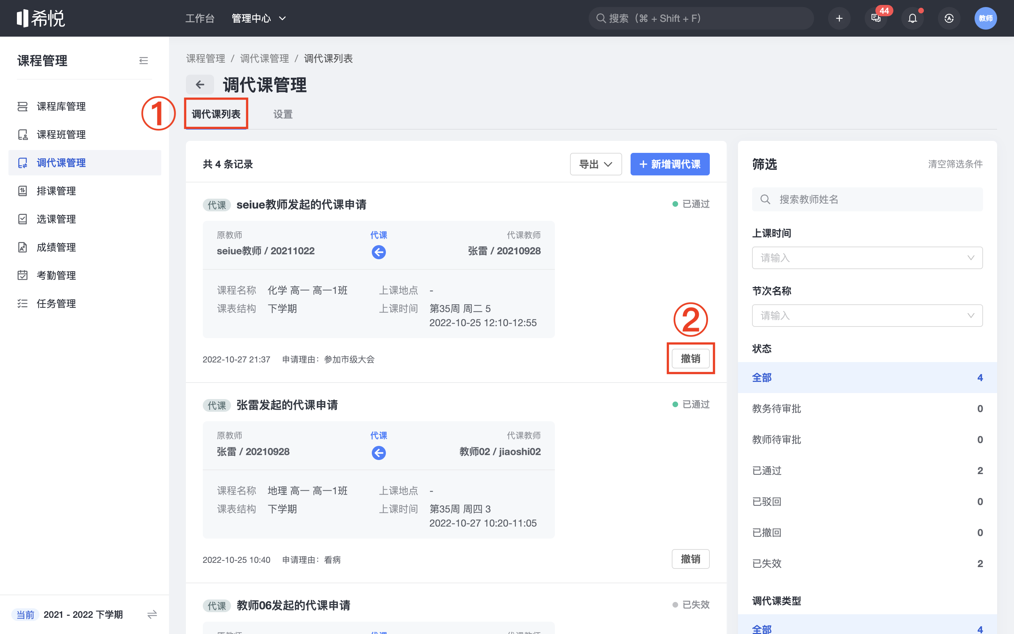
Task: Filter status by 教师待审批
Action: [x=867, y=440]
